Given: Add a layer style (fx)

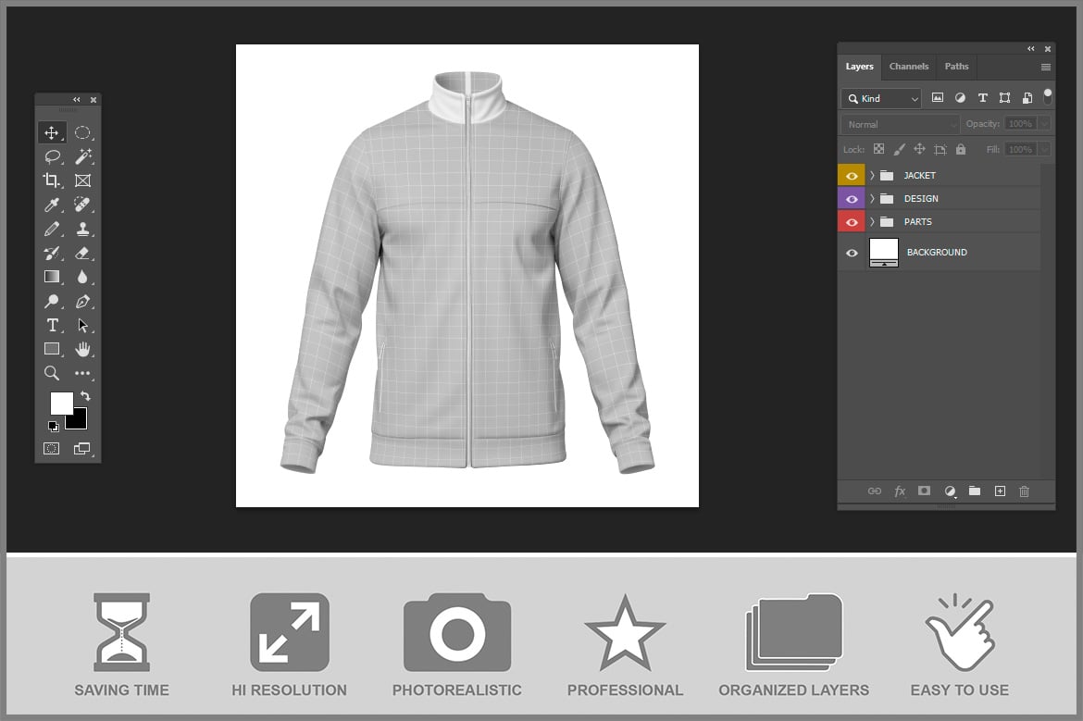Looking at the screenshot, I should click(x=900, y=491).
